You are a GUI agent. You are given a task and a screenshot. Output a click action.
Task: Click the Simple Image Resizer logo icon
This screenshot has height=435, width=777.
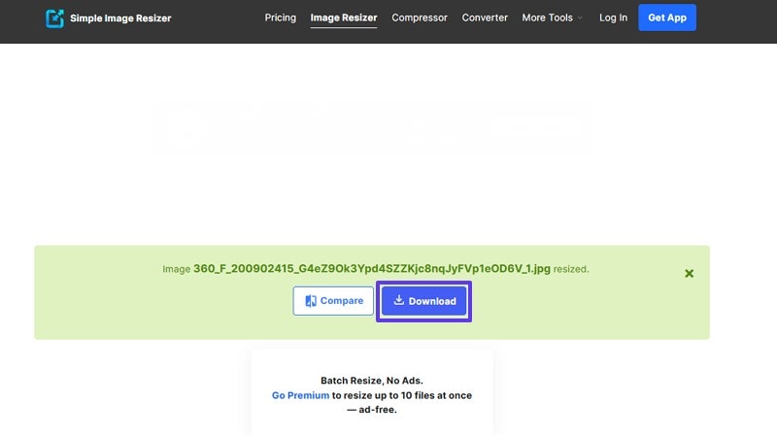pos(54,18)
